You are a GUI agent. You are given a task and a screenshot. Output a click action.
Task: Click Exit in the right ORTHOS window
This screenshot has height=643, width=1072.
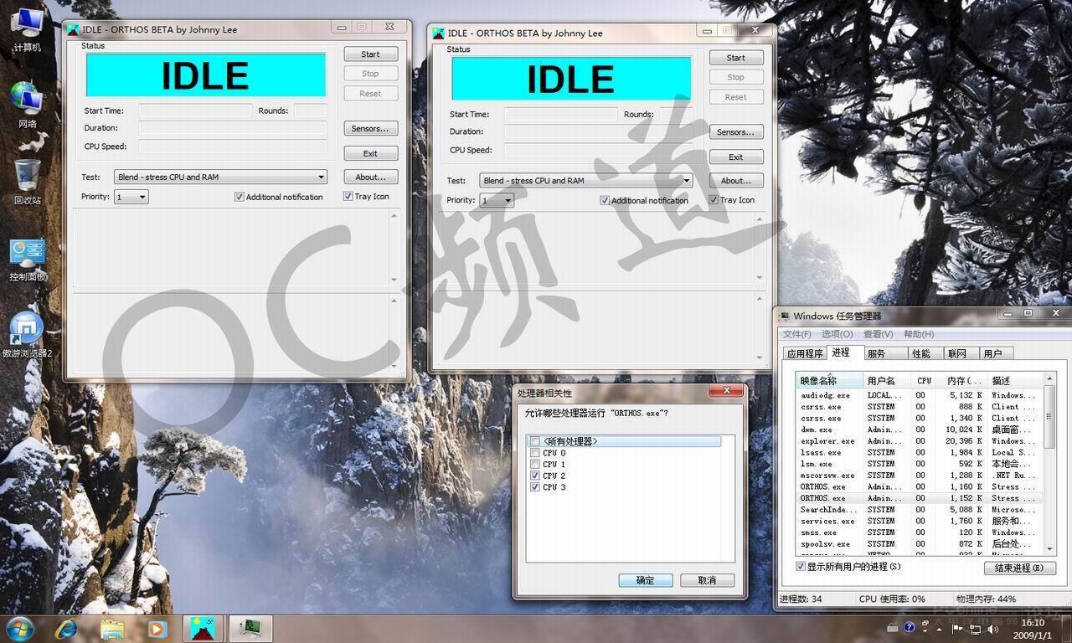(735, 157)
